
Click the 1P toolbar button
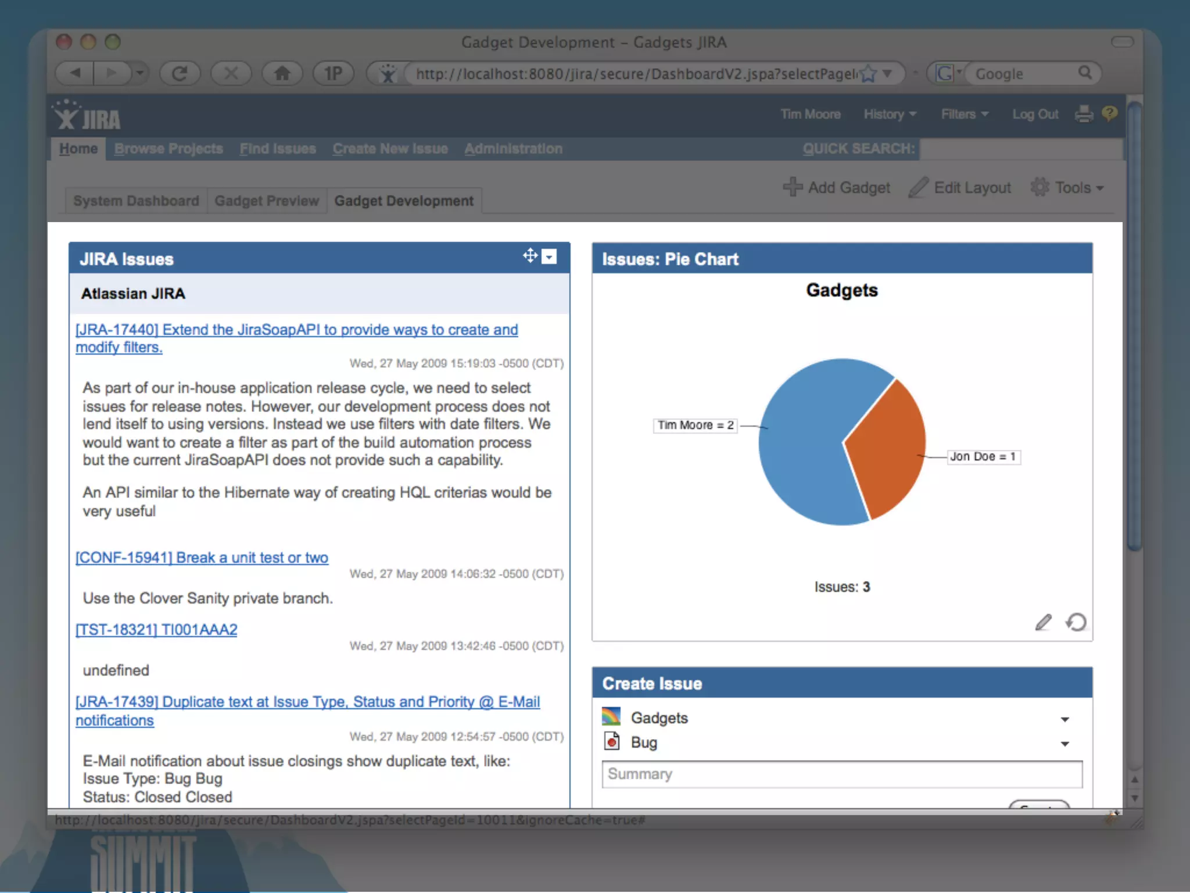pos(333,73)
